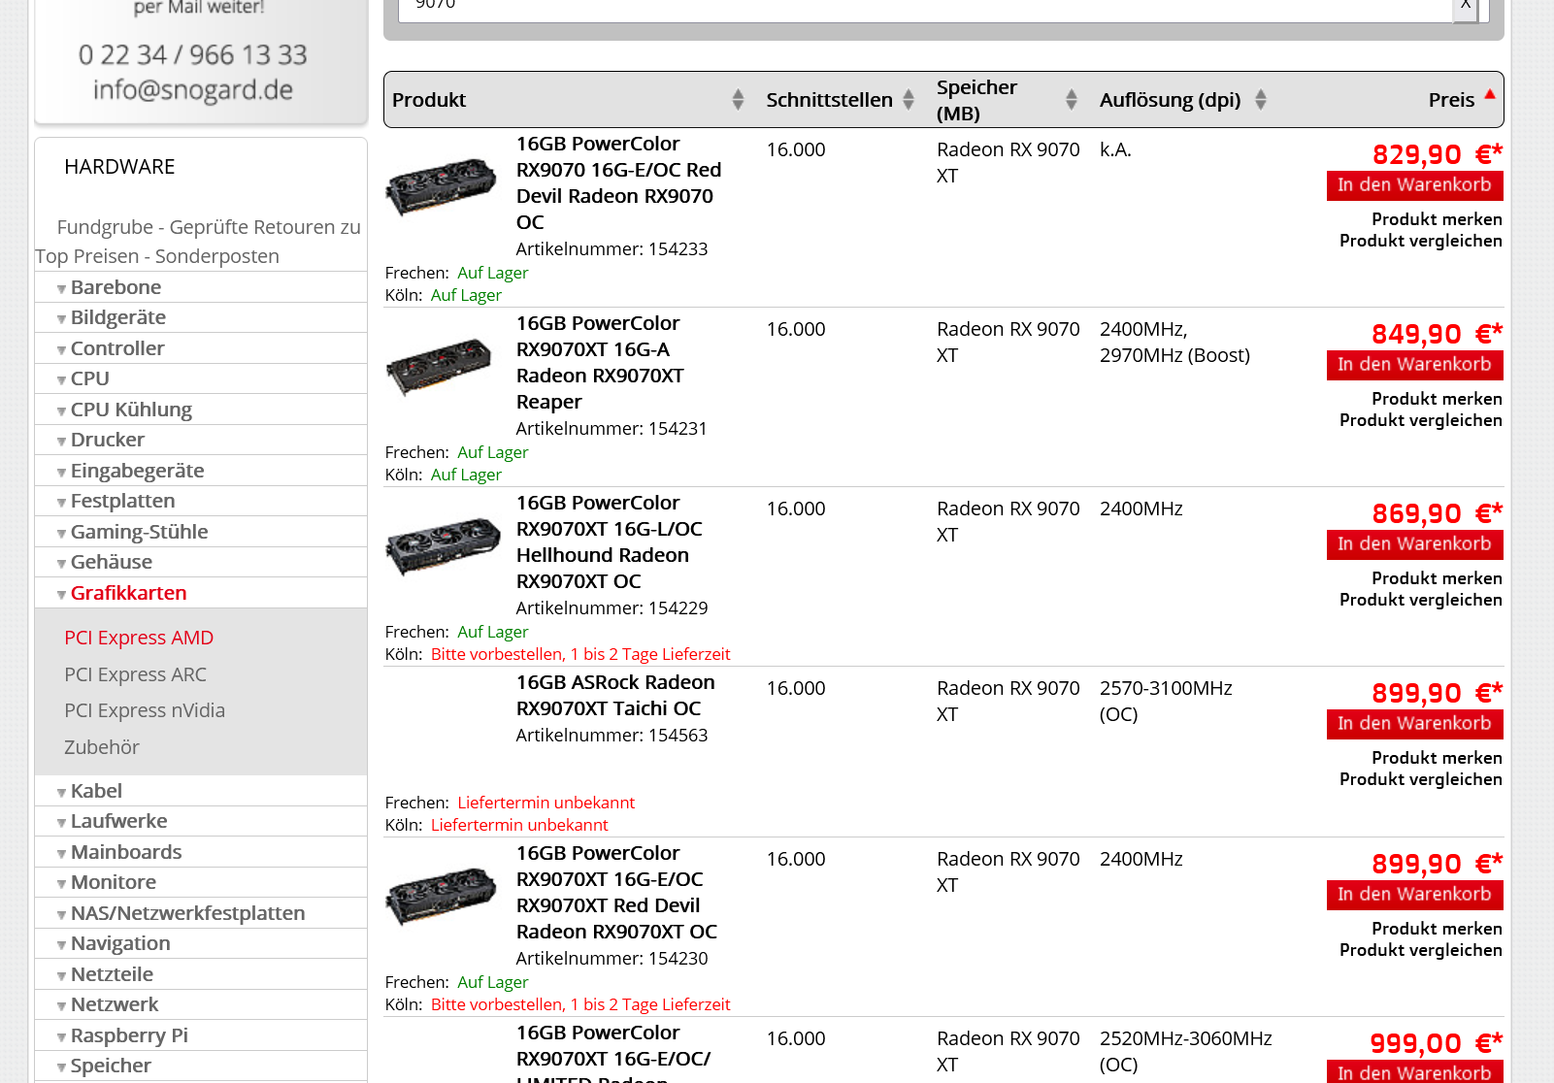The image size is (1554, 1083).
Task: Click Artikelnummer: 154563 text
Action: coord(612,736)
